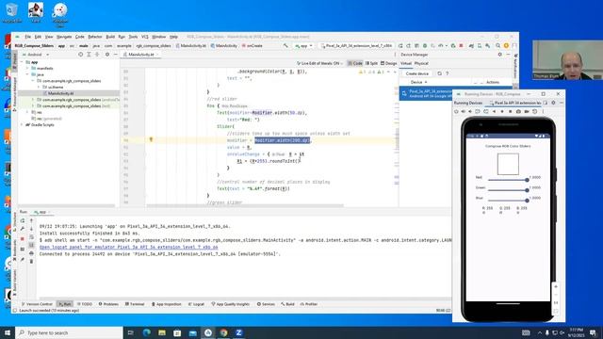Click the Sync Project with Gradle icon
The width and height of the screenshot is (603, 339).
(471, 46)
